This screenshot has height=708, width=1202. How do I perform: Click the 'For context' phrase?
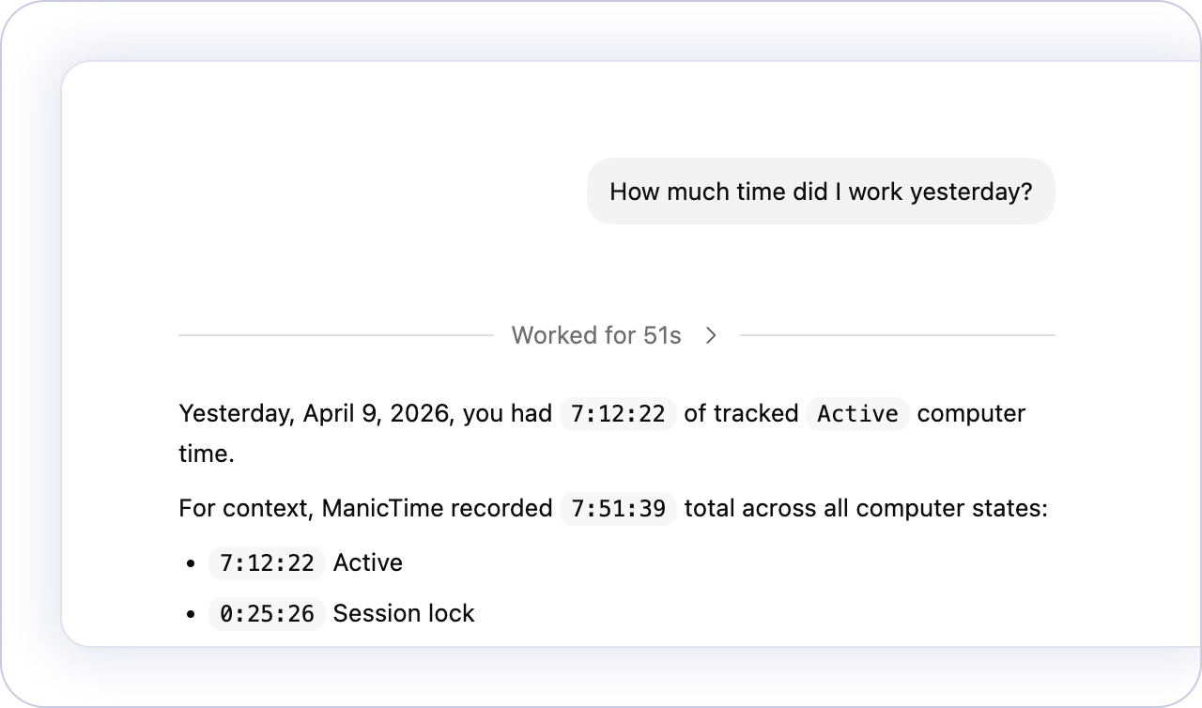pyautogui.click(x=245, y=509)
